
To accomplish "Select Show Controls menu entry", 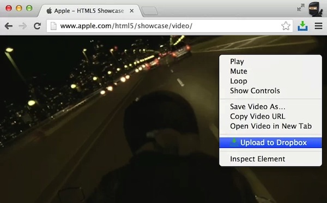I will pyautogui.click(x=270, y=91).
